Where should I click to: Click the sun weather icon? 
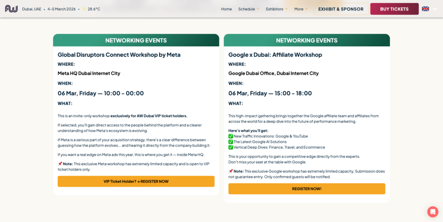(x=84, y=9)
